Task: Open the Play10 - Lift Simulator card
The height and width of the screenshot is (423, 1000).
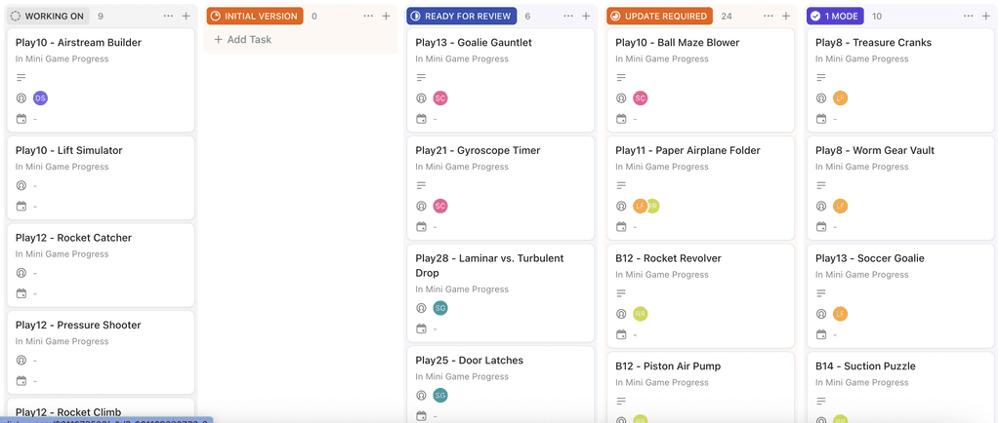Action: tap(101, 177)
